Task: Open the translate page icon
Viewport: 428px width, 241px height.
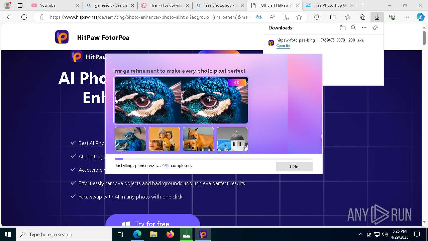Action: [259, 17]
